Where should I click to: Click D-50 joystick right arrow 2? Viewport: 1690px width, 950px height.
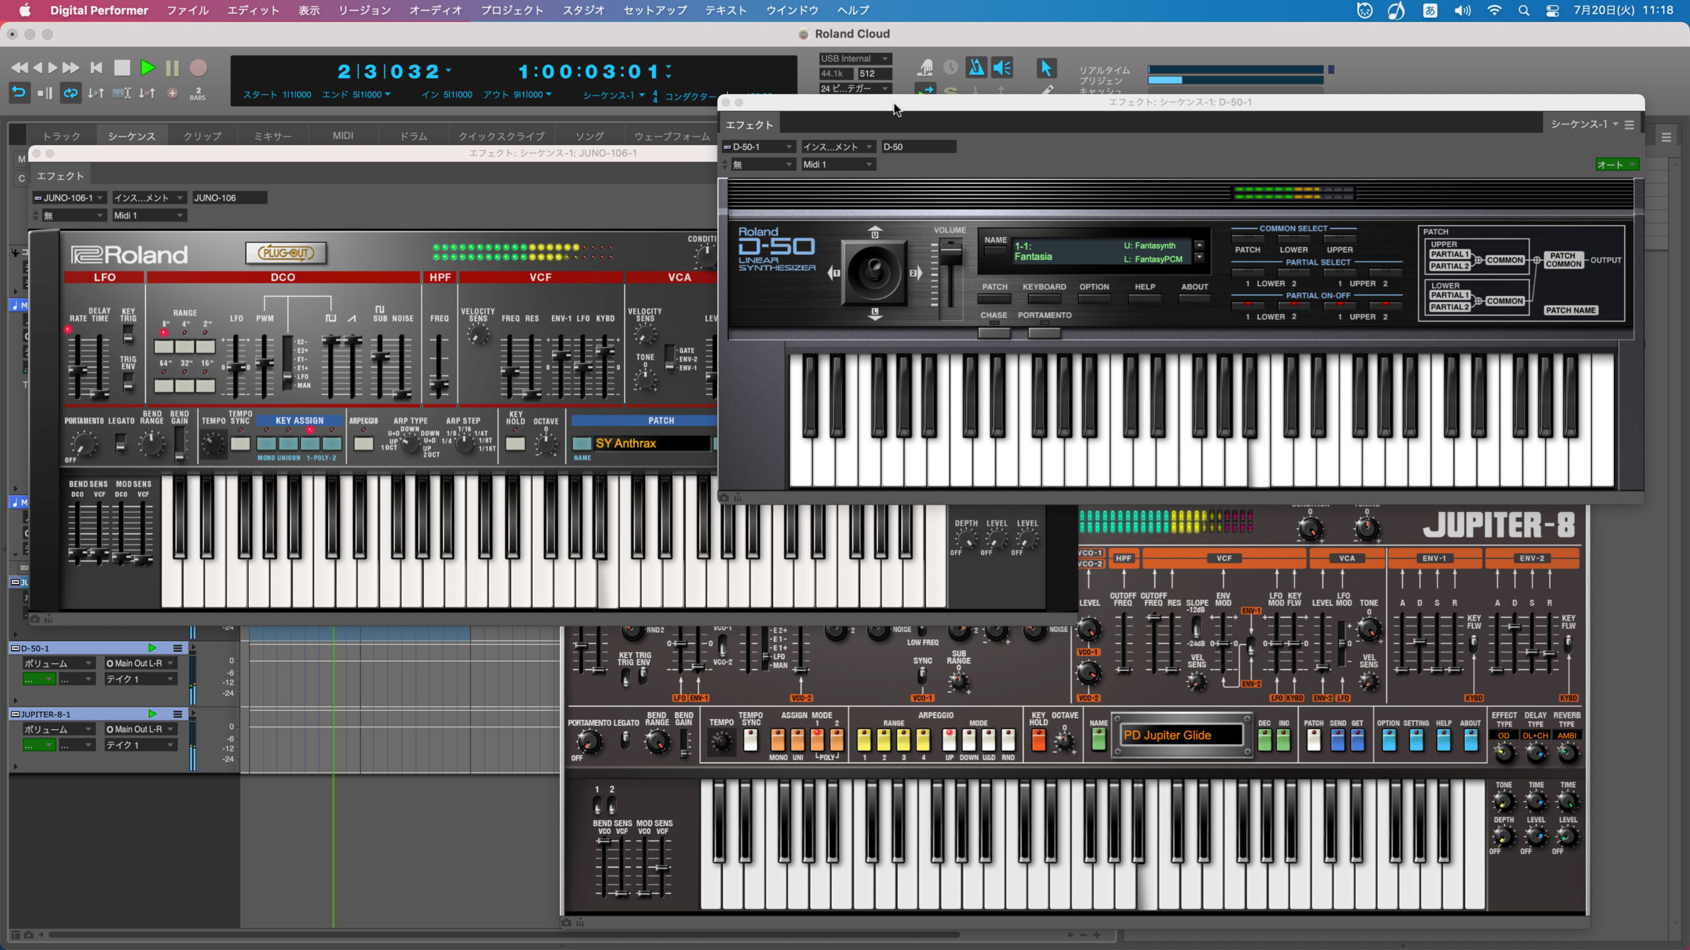point(916,272)
